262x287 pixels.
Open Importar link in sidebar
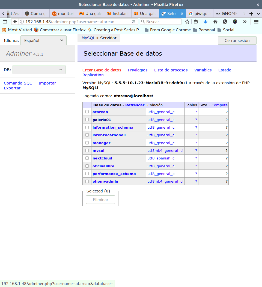47,83
